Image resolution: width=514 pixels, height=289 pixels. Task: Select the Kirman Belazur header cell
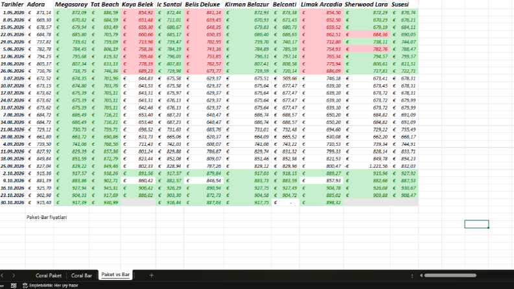point(248,5)
